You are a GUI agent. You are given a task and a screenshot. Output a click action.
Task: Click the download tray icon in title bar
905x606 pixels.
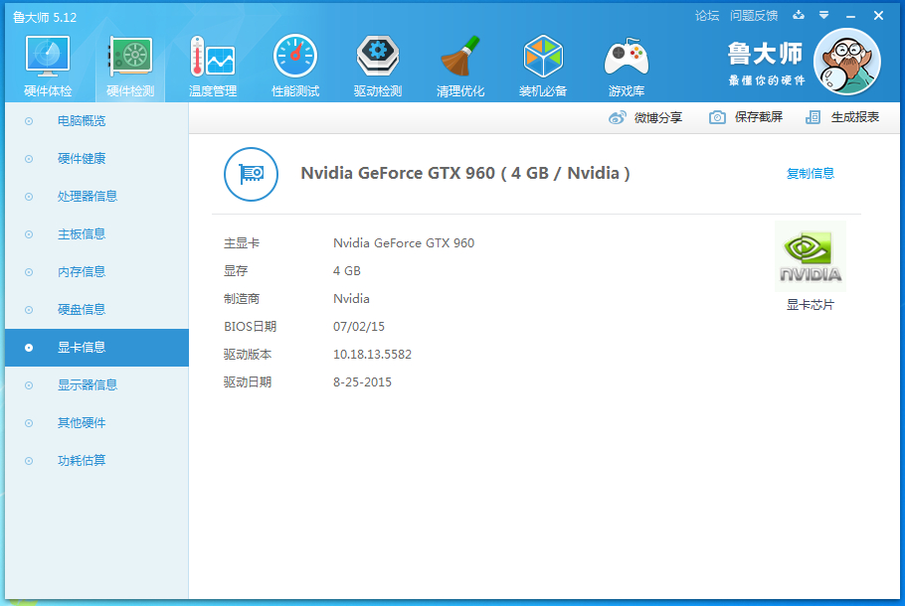pyautogui.click(x=799, y=15)
